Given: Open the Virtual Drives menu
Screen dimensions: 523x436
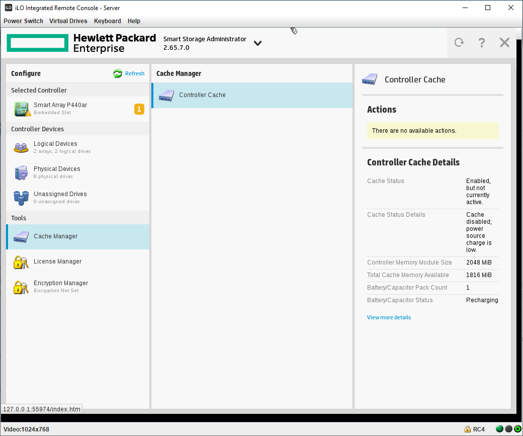Looking at the screenshot, I should pos(68,21).
